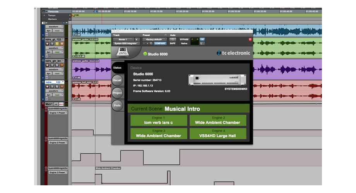Solo the ndrs_gt_122 track

57,44
